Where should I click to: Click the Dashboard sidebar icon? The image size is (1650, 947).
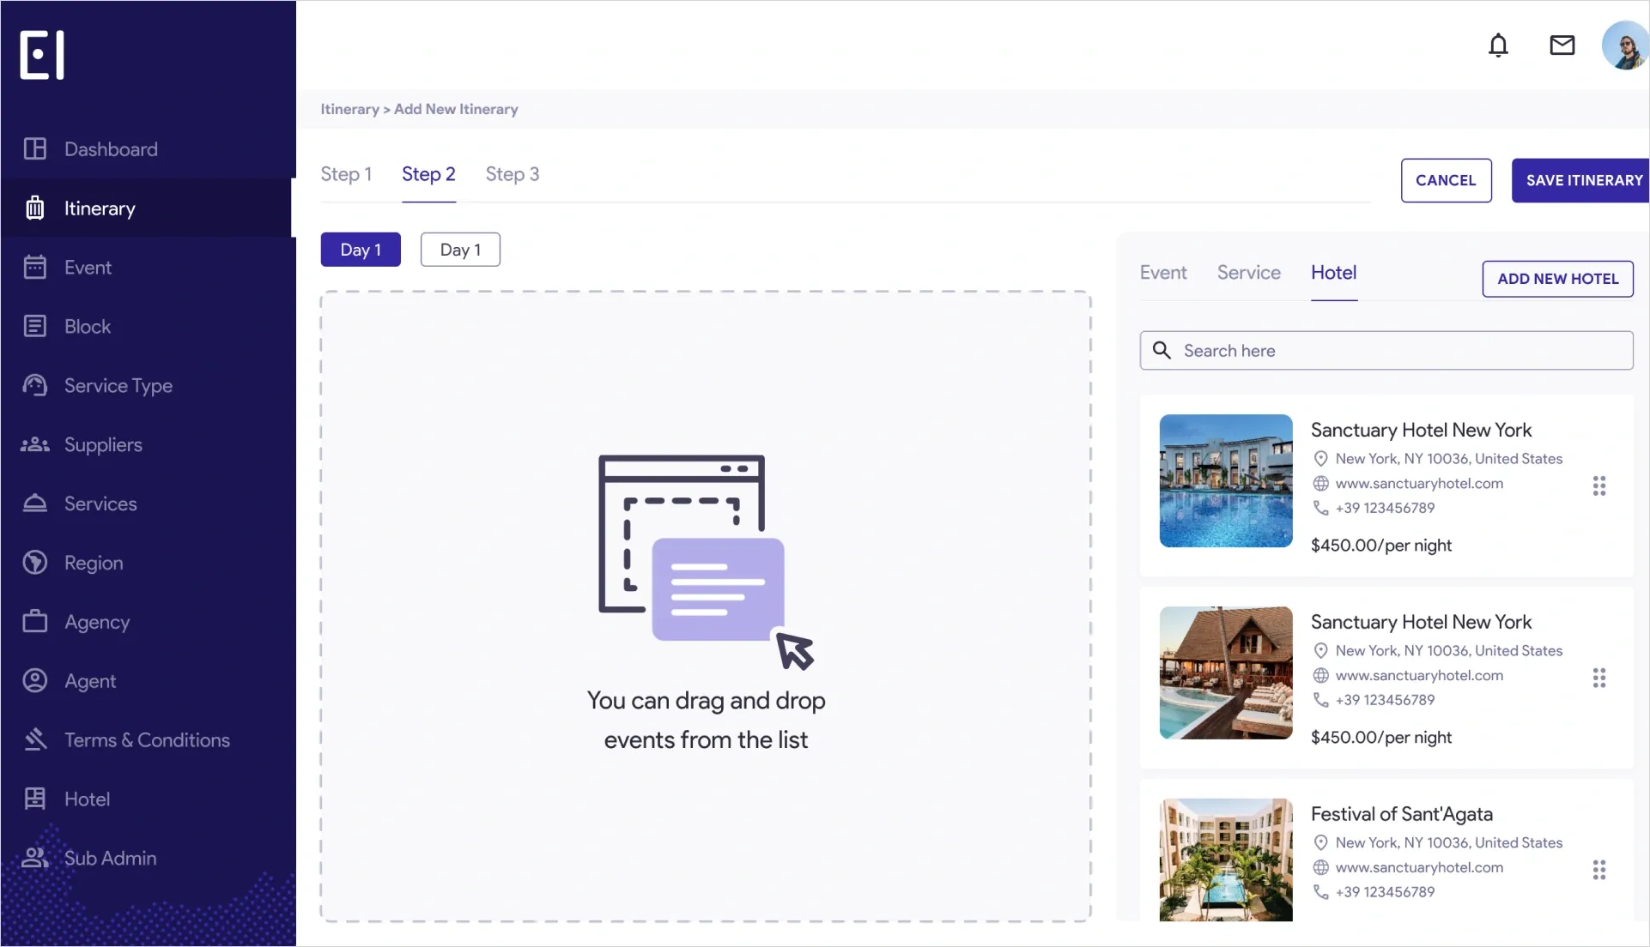[x=35, y=149]
